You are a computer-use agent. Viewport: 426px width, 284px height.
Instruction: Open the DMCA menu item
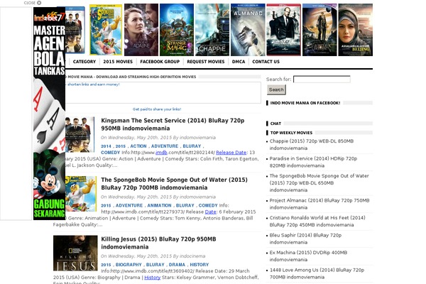click(x=239, y=62)
